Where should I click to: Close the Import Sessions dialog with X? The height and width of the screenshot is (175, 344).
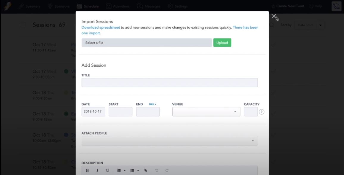(273, 16)
